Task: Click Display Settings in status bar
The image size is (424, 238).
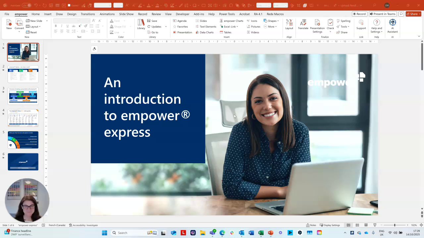Action: pos(330,225)
